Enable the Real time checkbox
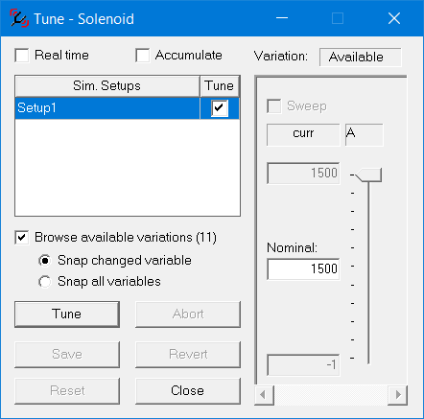This screenshot has height=419, width=424. (x=22, y=56)
